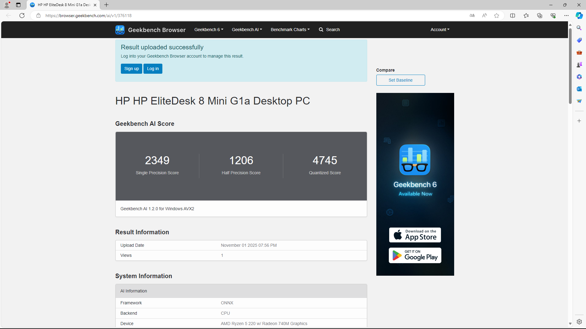Viewport: 586px width, 329px height.
Task: Click the Set Baseline button
Action: click(x=400, y=80)
